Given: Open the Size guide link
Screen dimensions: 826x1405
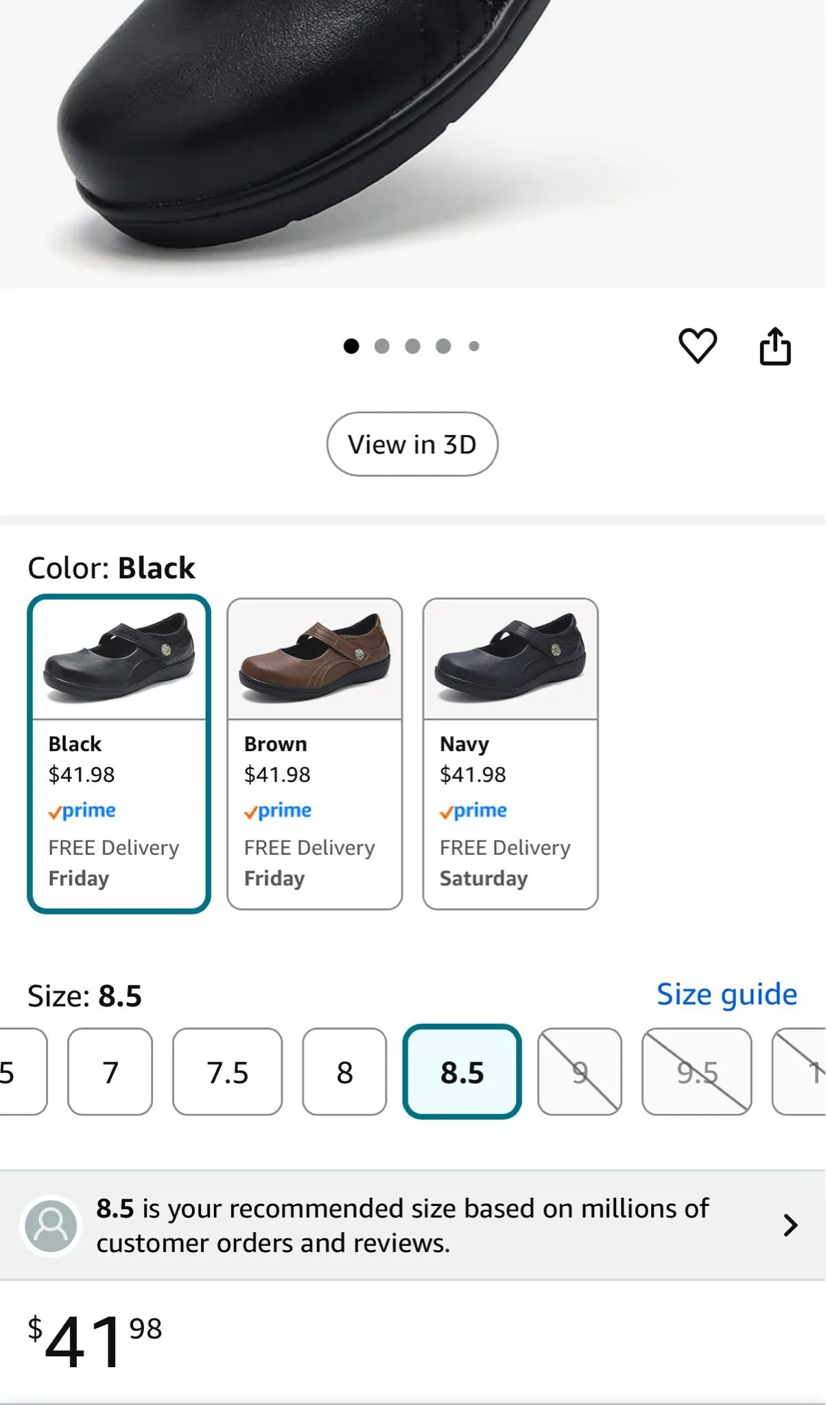Looking at the screenshot, I should tap(727, 994).
